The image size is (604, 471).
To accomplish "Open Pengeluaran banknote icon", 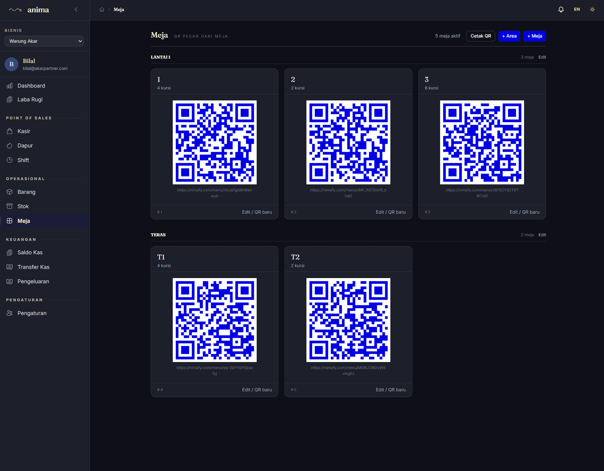I will tap(9, 281).
